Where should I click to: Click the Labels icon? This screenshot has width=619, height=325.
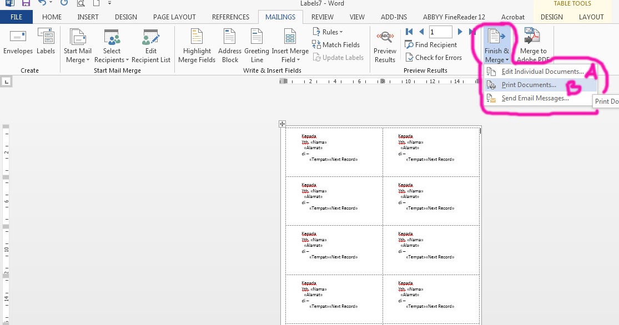click(x=46, y=42)
